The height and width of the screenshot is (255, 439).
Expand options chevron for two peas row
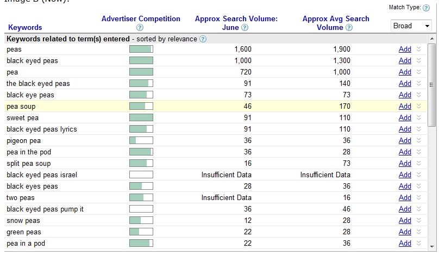(418, 197)
